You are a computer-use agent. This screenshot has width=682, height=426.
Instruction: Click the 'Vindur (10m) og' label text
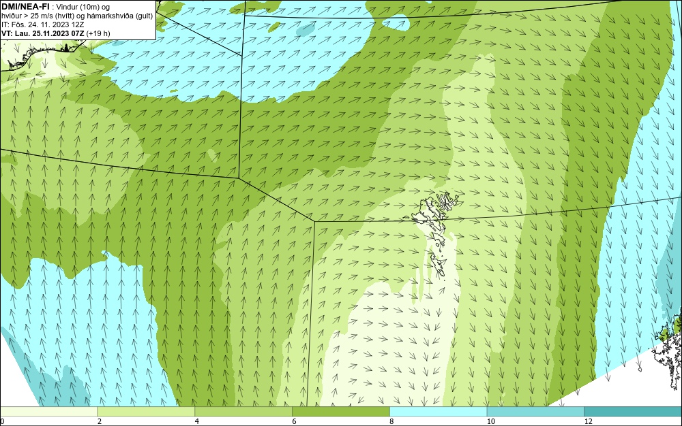83,7
